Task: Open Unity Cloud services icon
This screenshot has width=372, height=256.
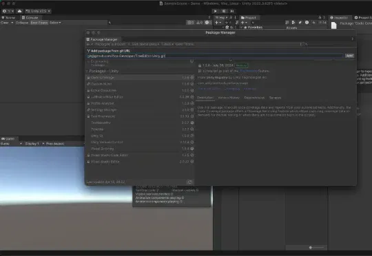Action: click(20, 11)
